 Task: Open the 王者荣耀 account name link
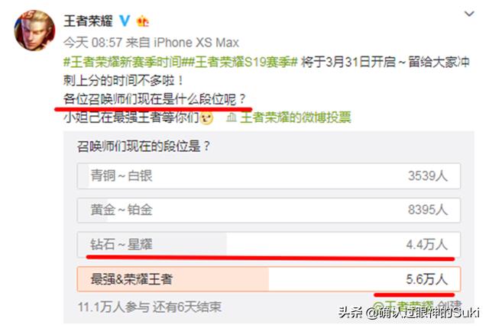tap(89, 21)
